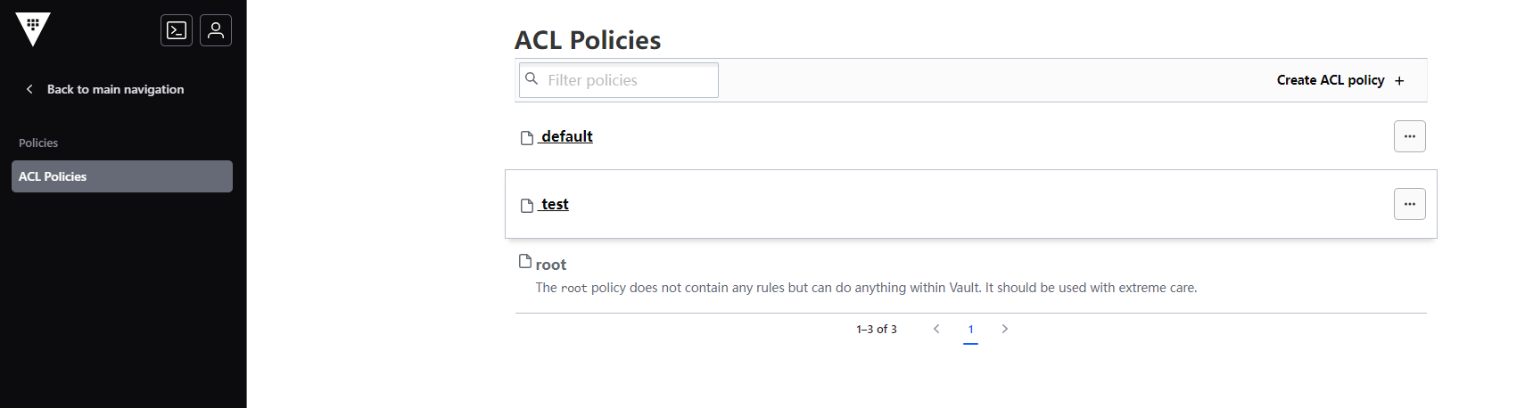Open the test policy link

pos(554,204)
